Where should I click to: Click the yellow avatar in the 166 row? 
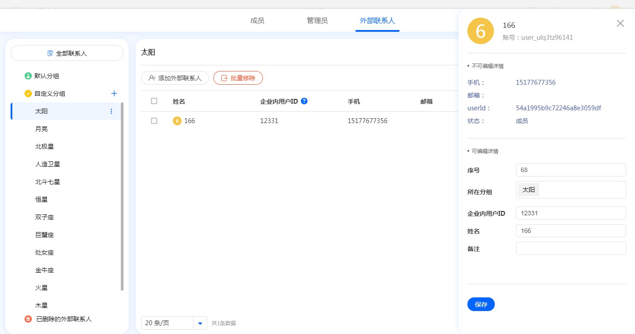pyautogui.click(x=177, y=121)
